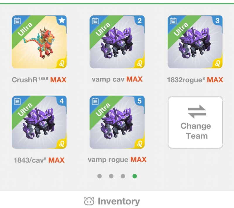Viewport: 234px width, 208px height.
Task: Tap Leo zodiac badge on 1832rogue card
Action: click(x=218, y=64)
